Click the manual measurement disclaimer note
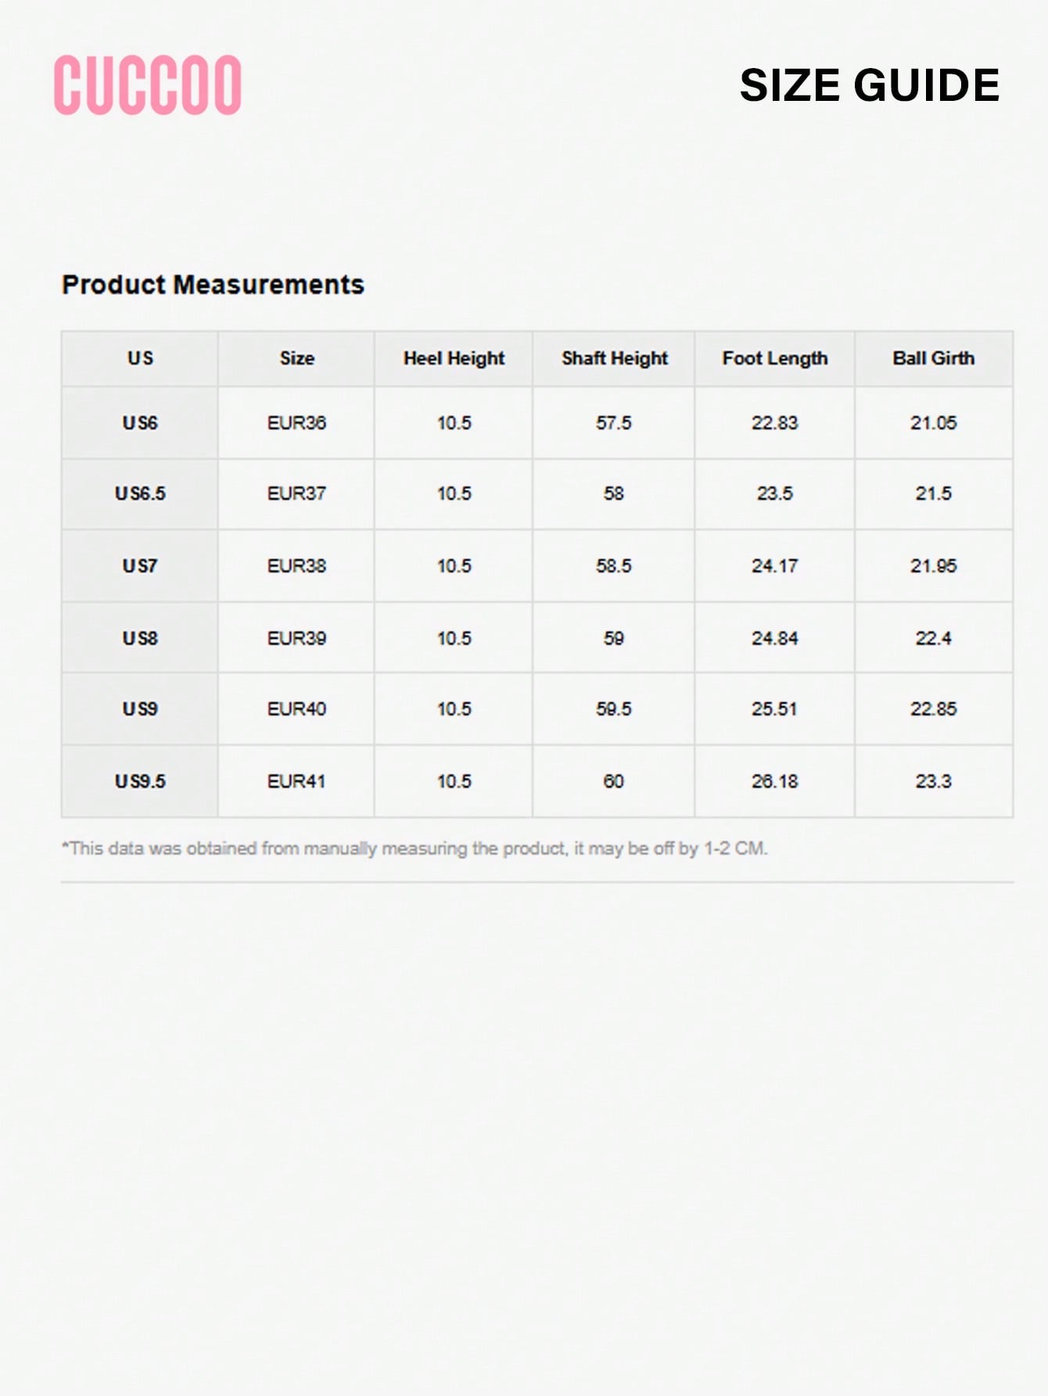This screenshot has width=1048, height=1396. 415,849
